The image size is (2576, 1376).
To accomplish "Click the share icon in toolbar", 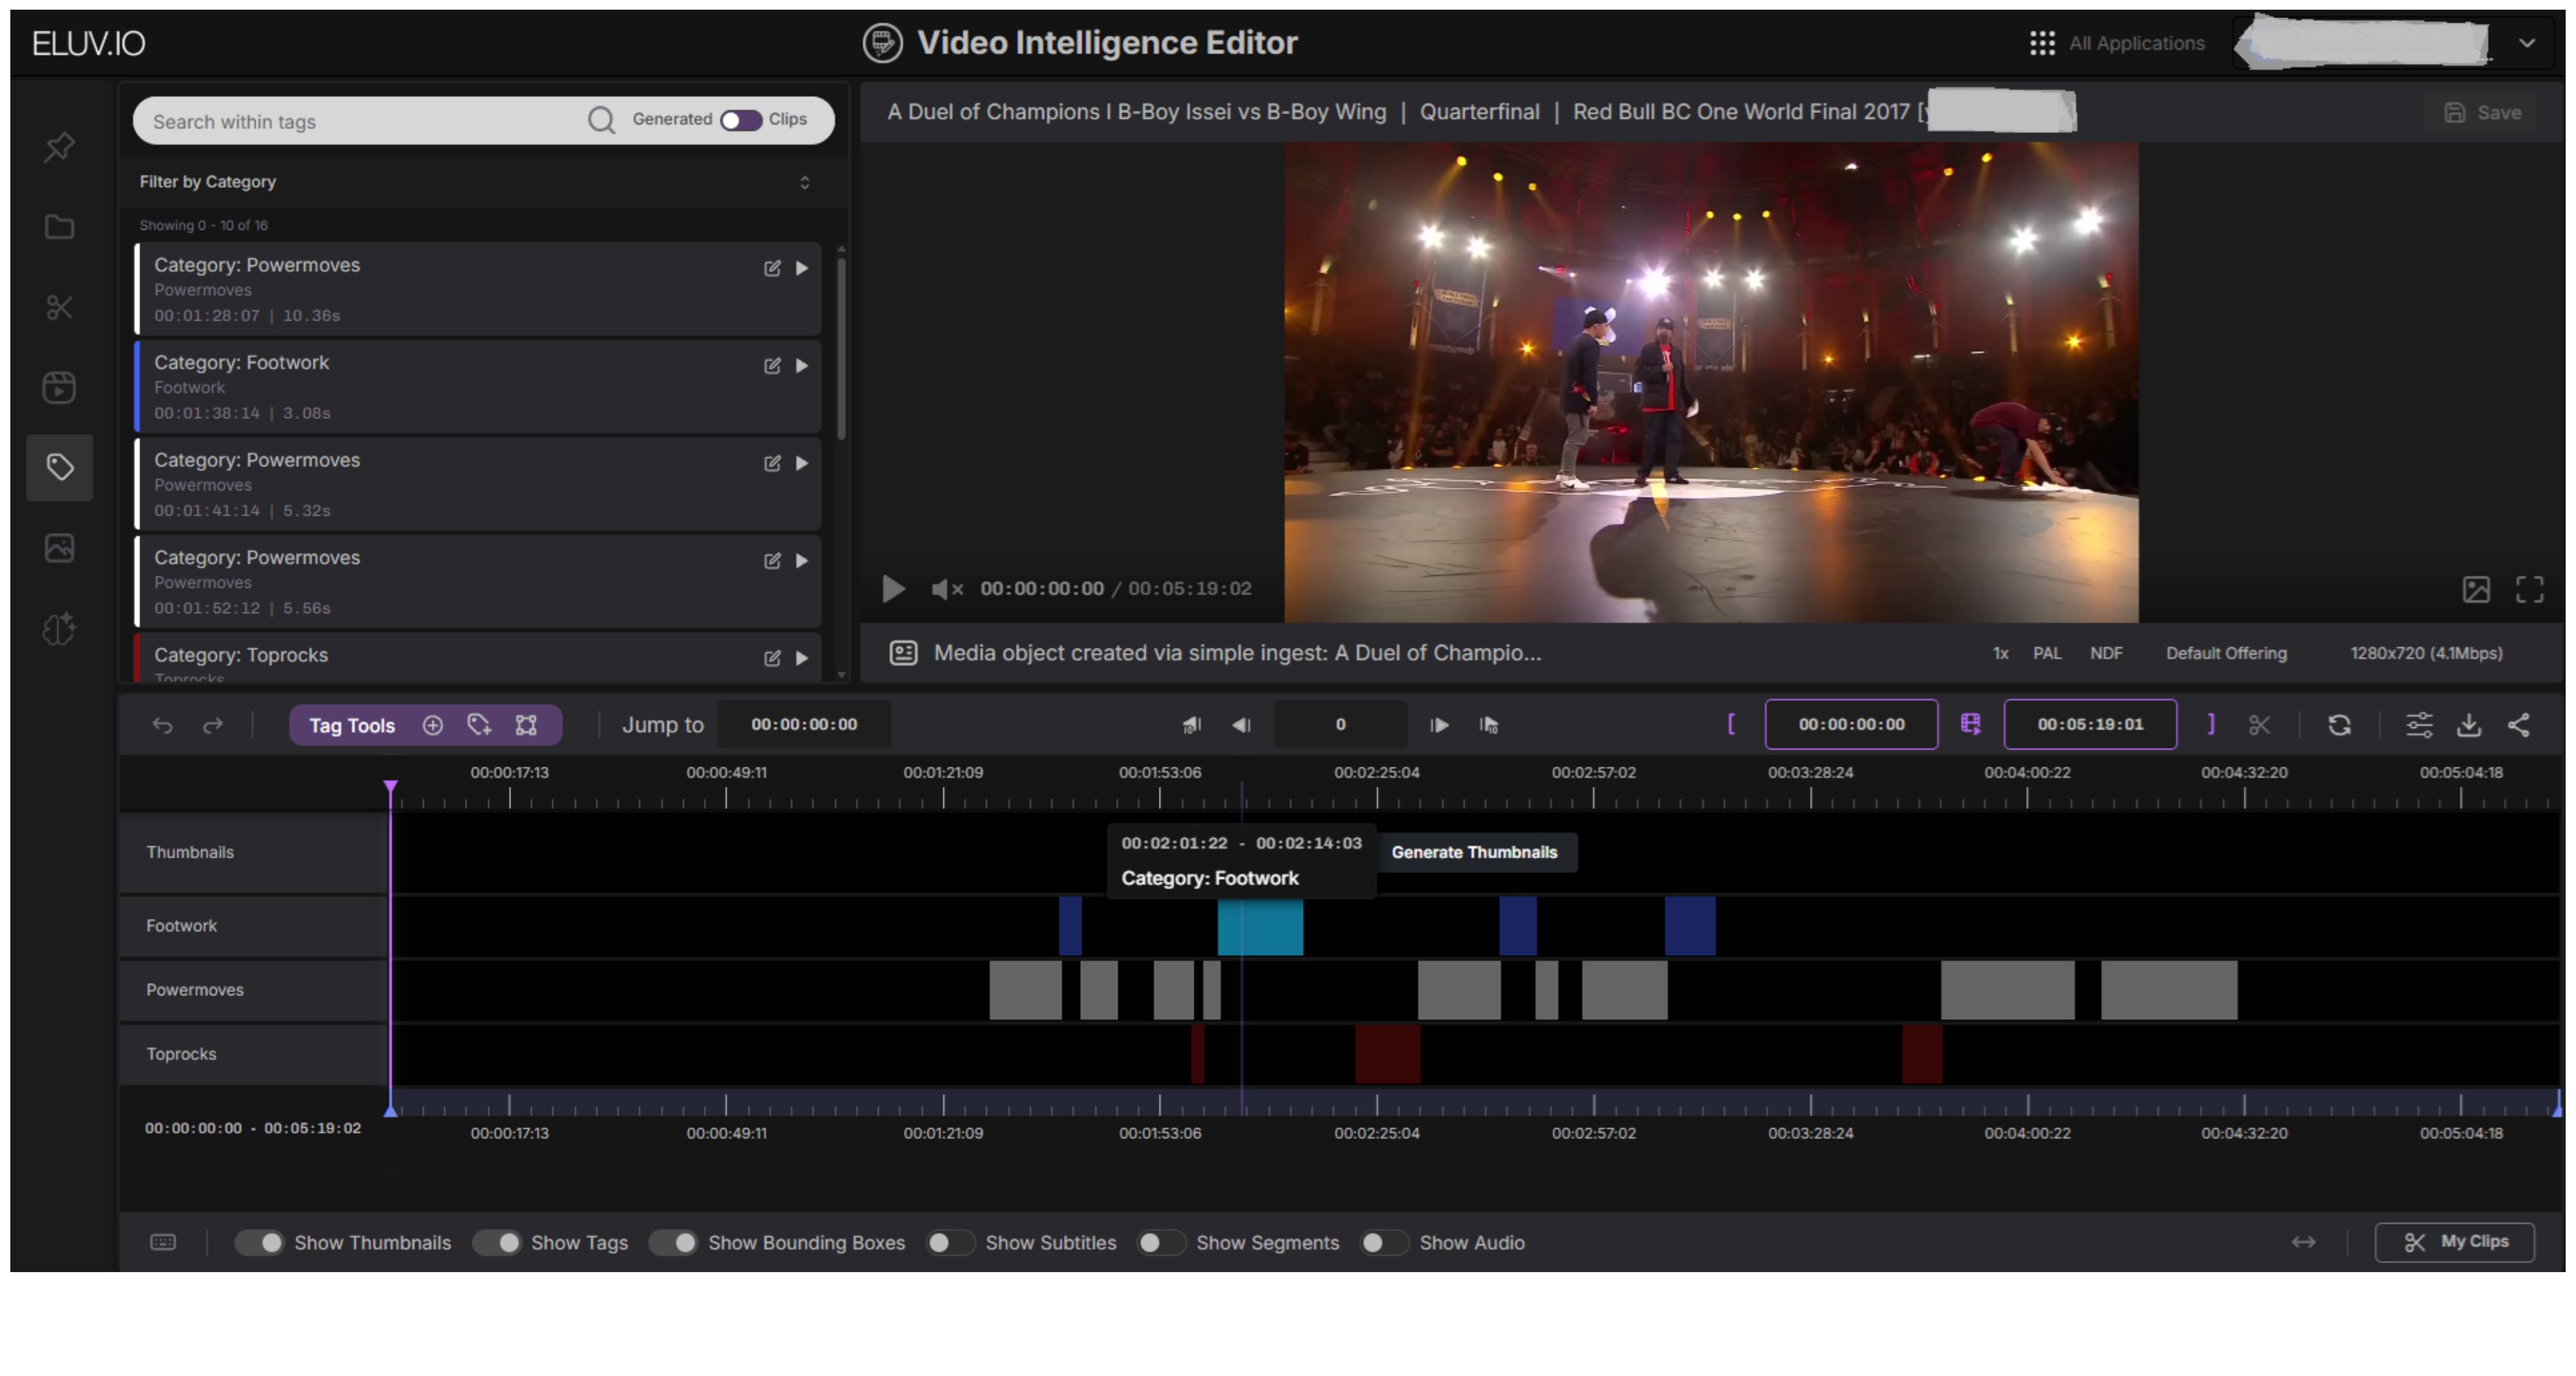I will (x=2518, y=725).
